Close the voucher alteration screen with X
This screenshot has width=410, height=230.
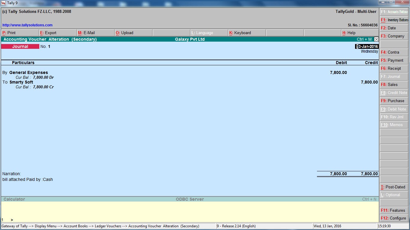click(376, 39)
